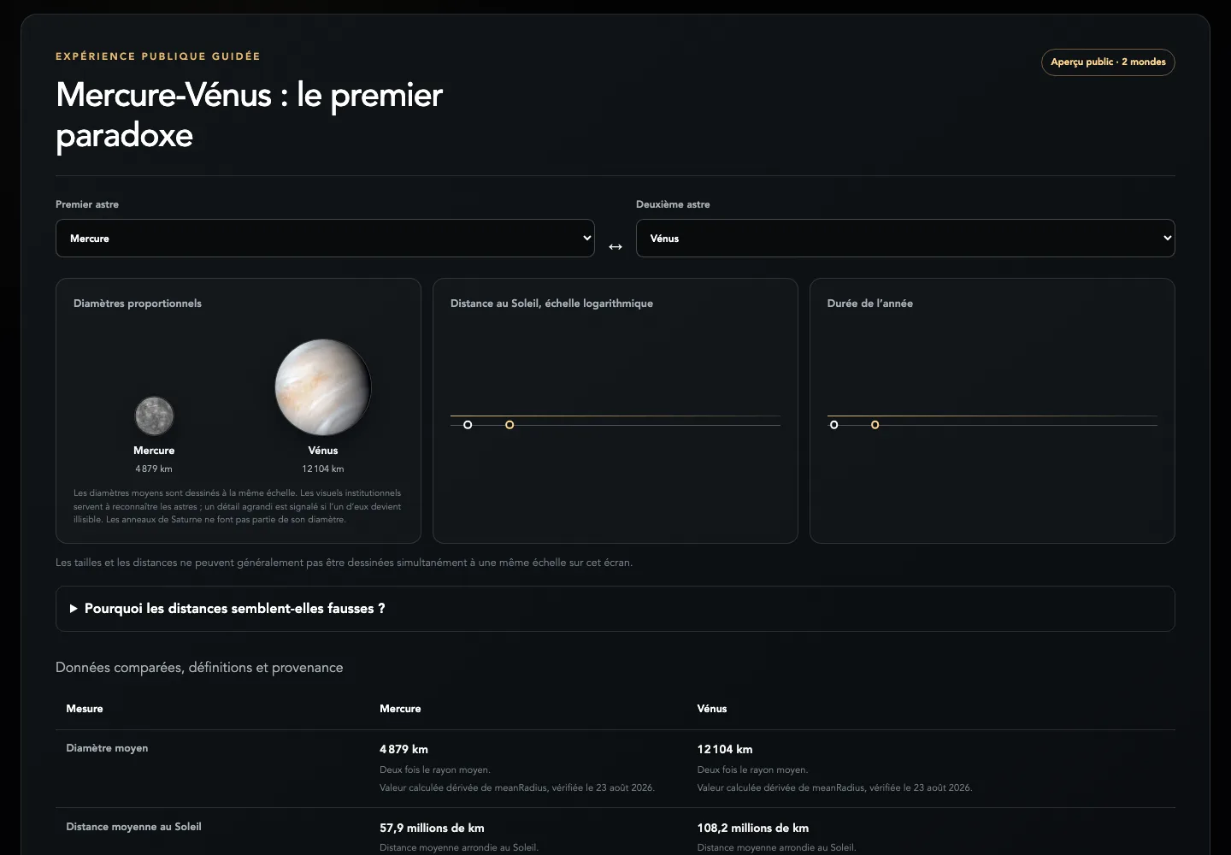Screen dimensions: 1231x855
Task: Click the Diamètres proportionnels panel title
Action: (x=138, y=304)
